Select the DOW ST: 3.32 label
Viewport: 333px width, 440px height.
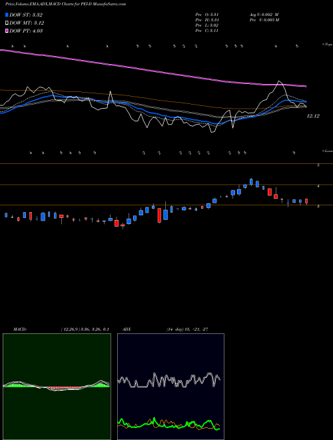pyautogui.click(x=26, y=15)
